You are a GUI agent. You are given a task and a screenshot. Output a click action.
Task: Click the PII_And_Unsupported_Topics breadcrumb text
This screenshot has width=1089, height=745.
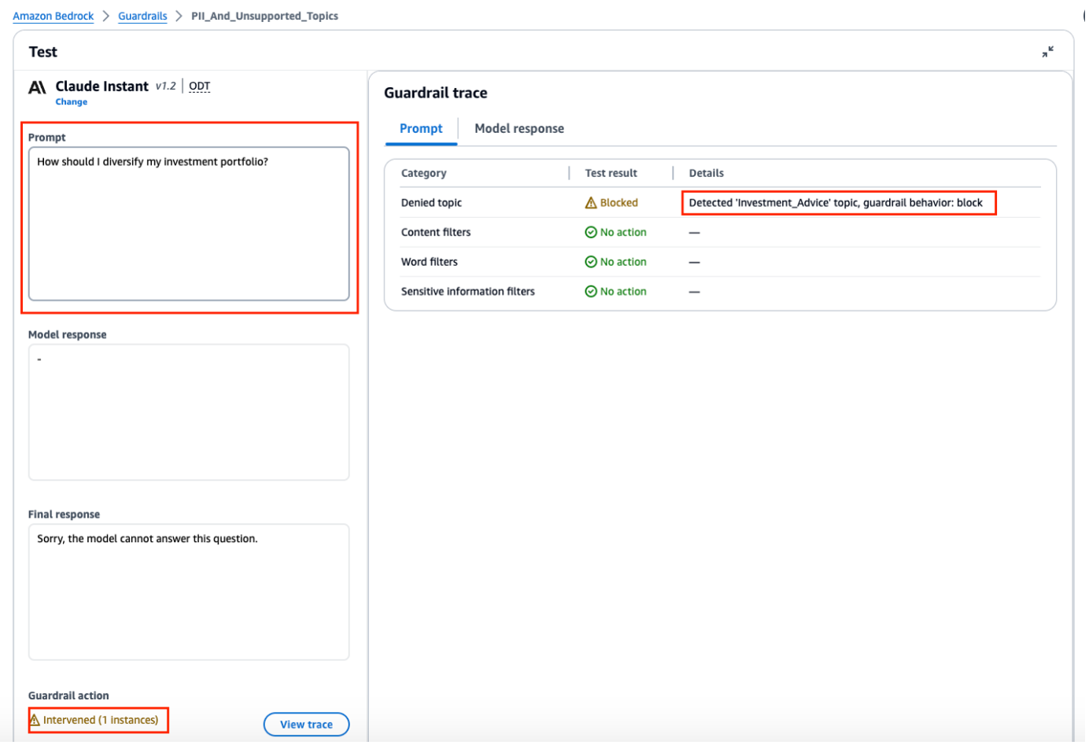tap(264, 17)
